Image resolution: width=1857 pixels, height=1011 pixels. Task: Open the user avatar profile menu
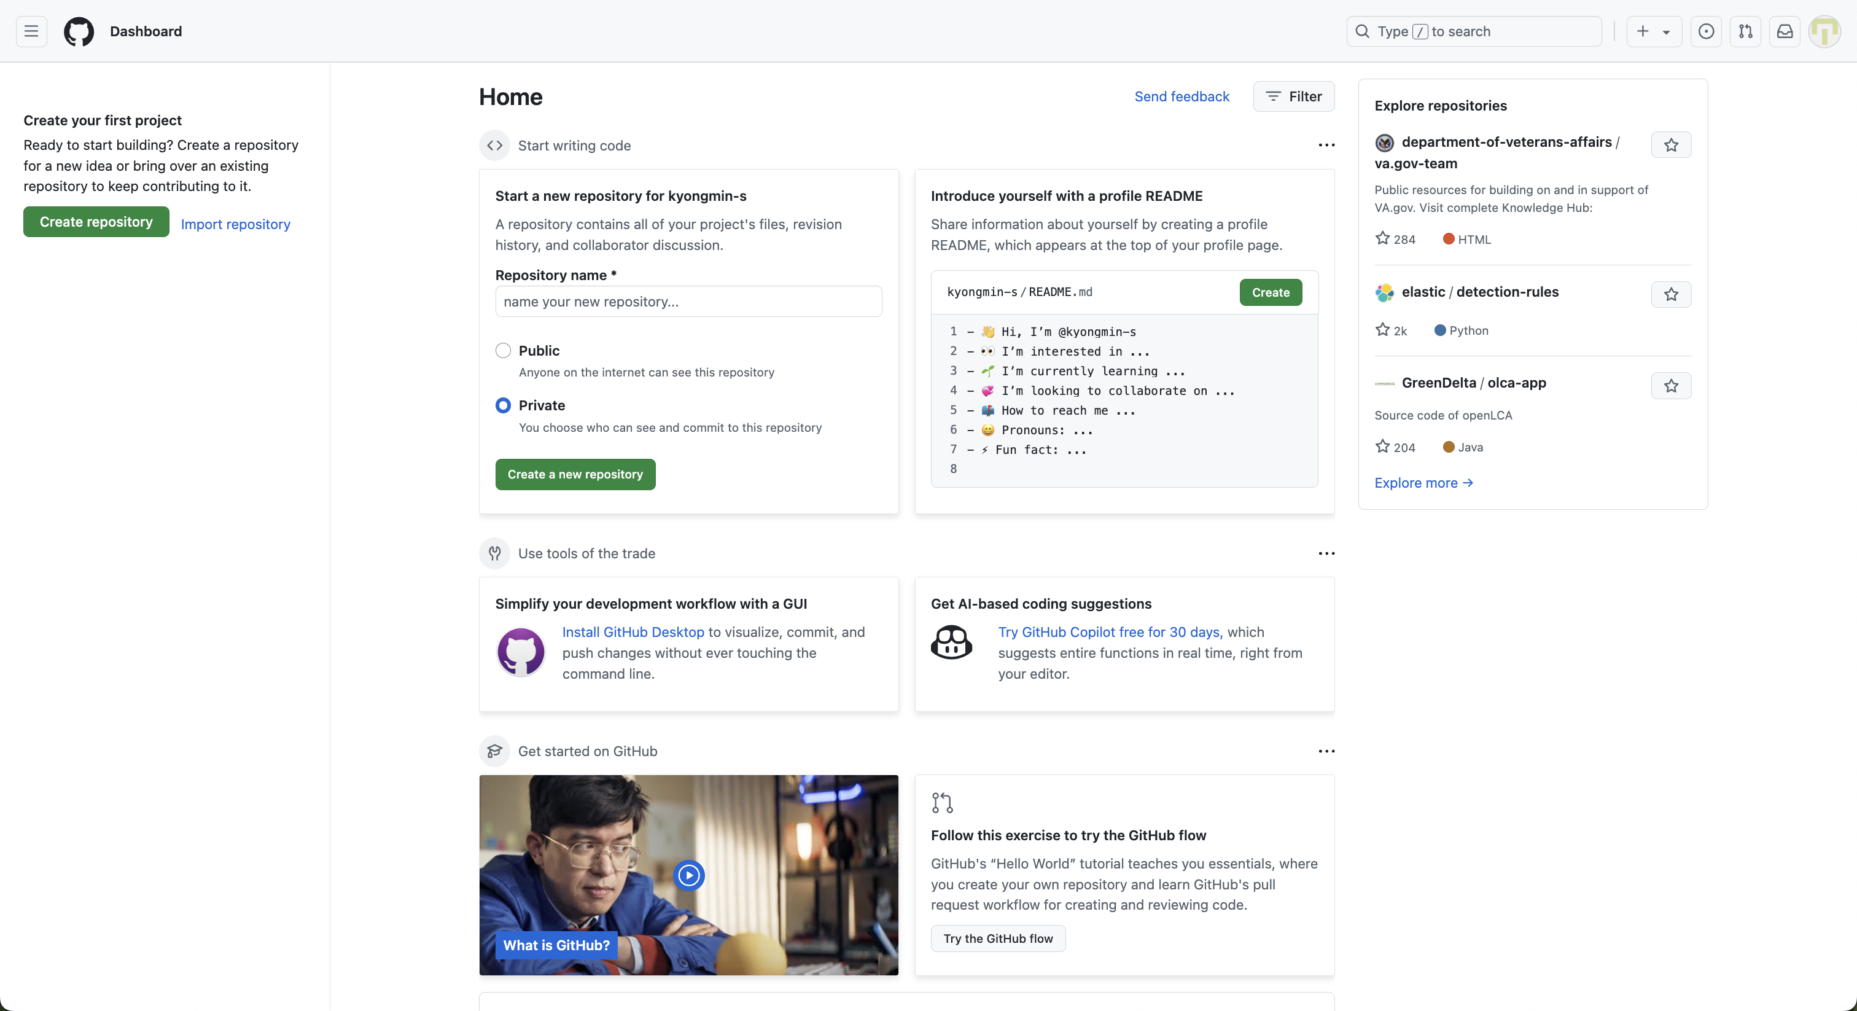point(1824,31)
